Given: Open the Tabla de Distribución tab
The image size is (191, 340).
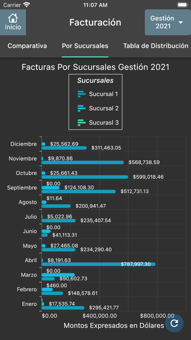Looking at the screenshot, I should [156, 46].
